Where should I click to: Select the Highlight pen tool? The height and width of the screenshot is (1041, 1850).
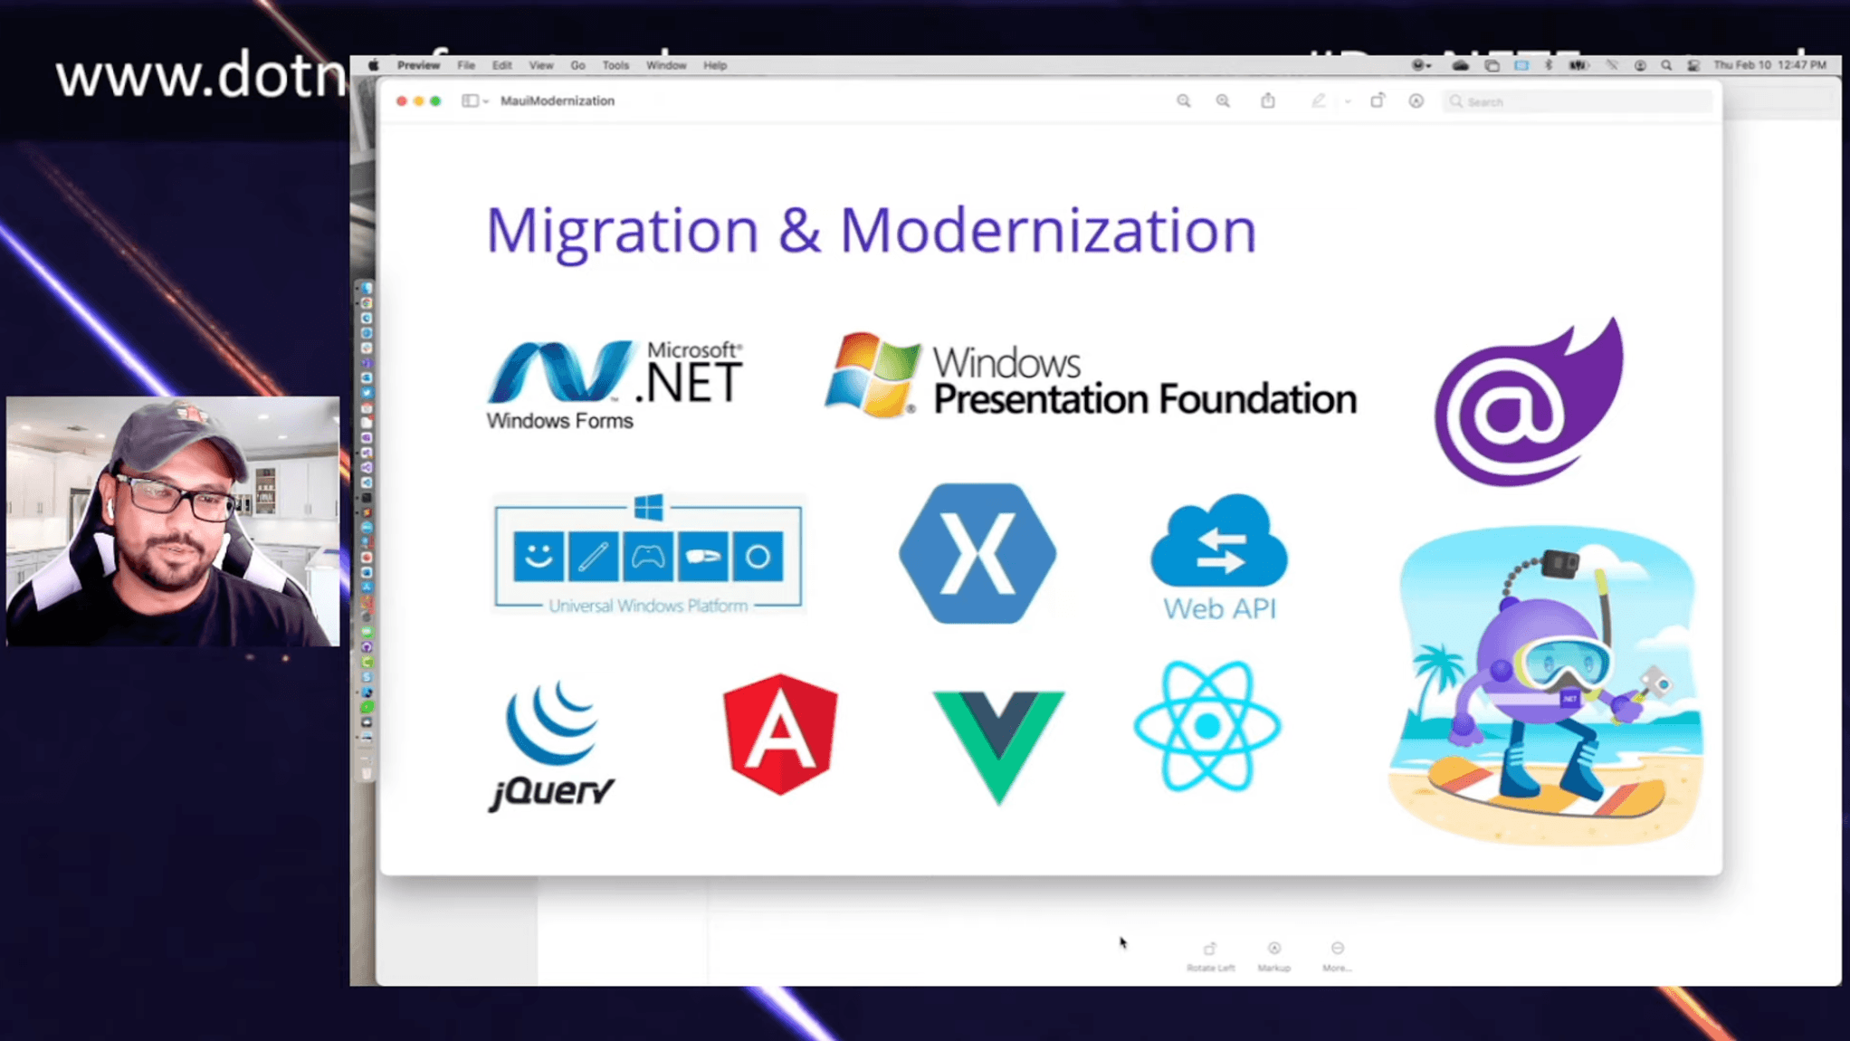[x=1319, y=101]
